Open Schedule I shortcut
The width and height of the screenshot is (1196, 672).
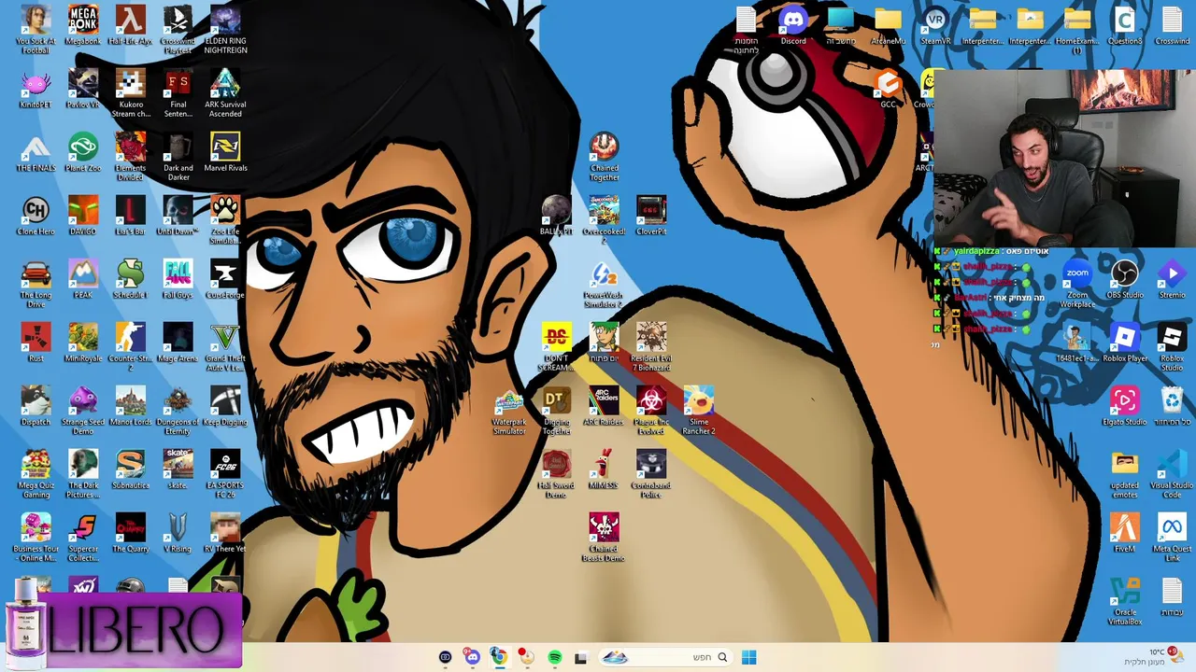[131, 279]
